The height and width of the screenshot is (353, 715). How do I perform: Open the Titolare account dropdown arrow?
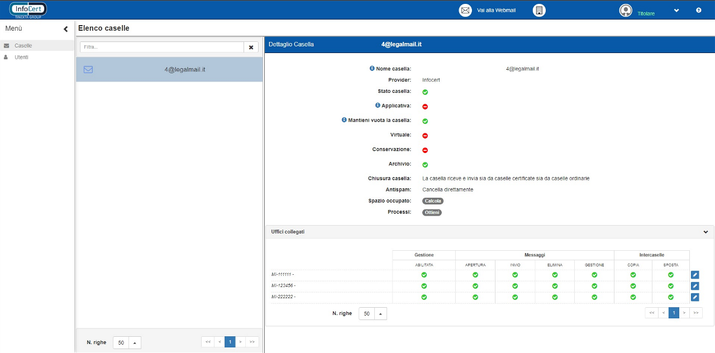point(676,11)
